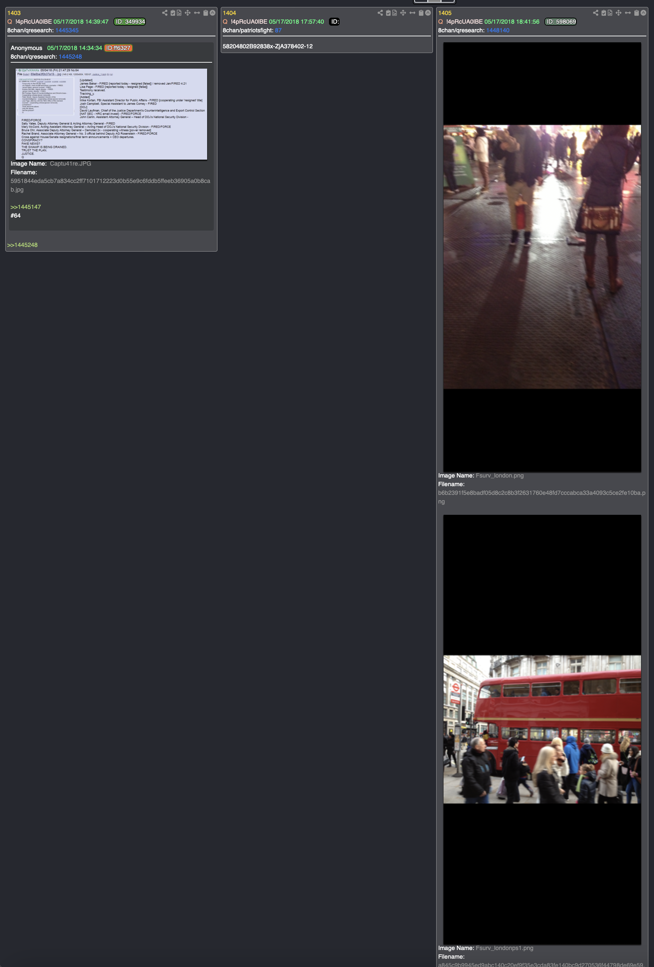The image size is (654, 967).
Task: Click the horizontal arrows icon on post 1403
Action: tap(197, 13)
